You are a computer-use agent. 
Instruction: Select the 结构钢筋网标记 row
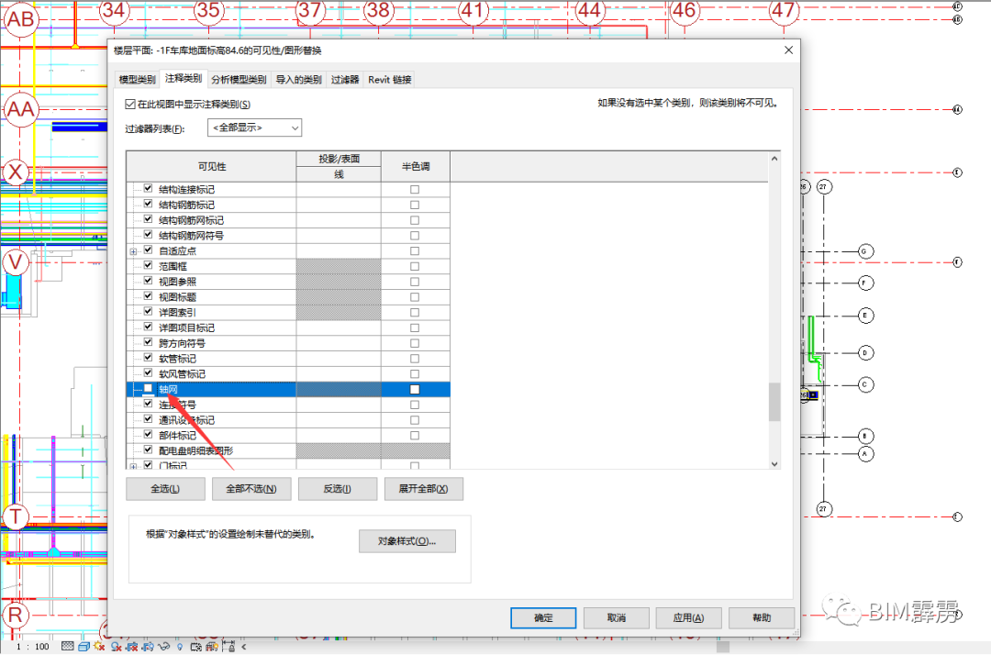[x=288, y=220]
